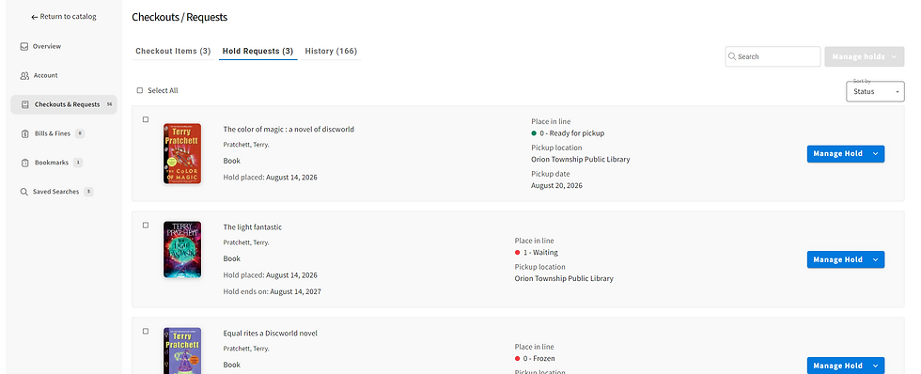Select the Hold Requests (3) tab

point(258,51)
